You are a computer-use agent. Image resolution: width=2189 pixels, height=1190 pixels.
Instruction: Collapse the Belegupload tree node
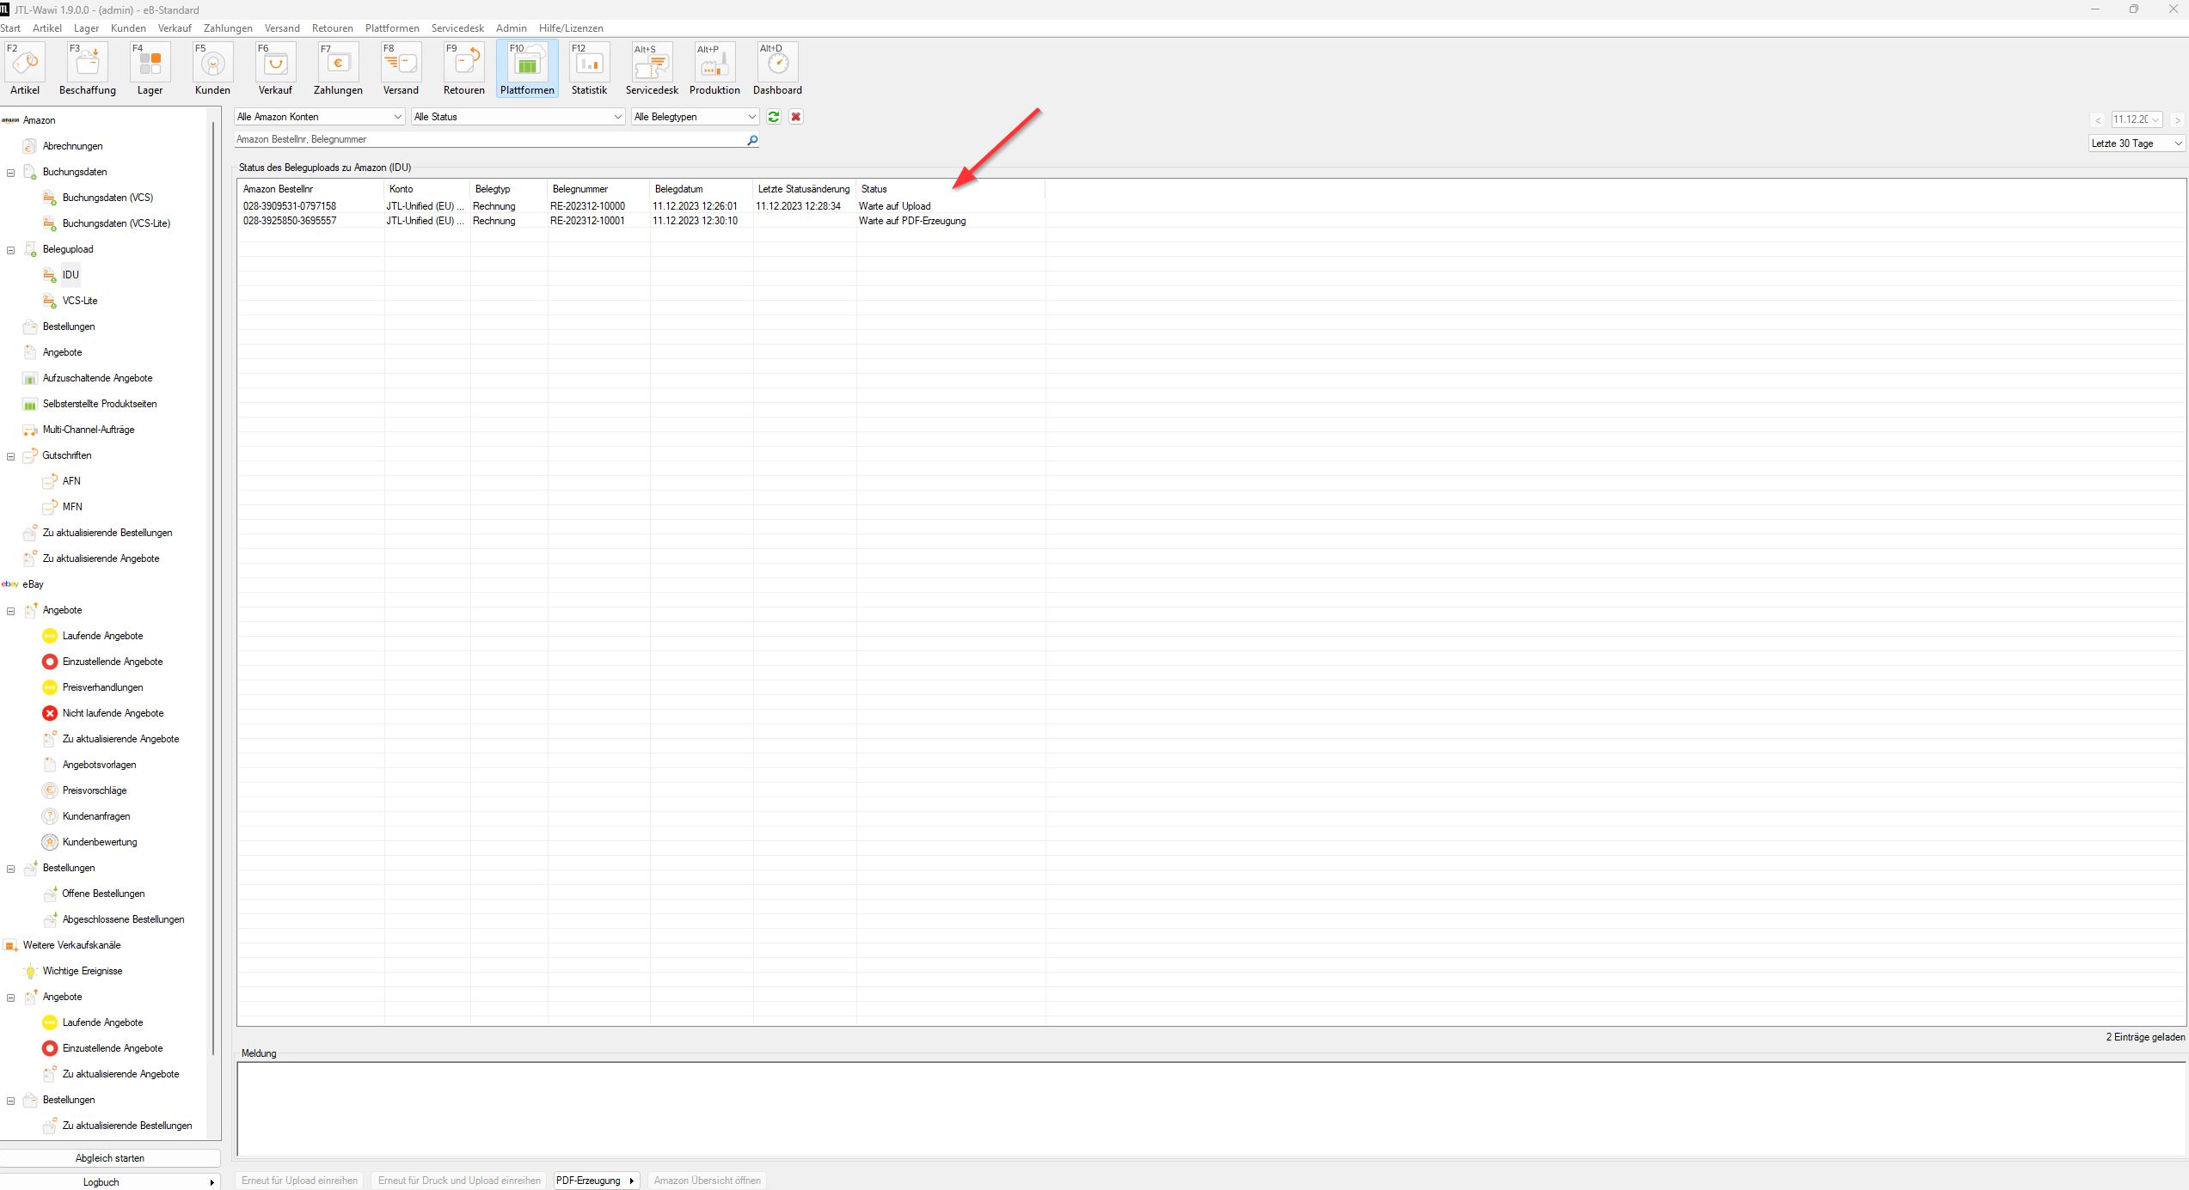point(11,250)
